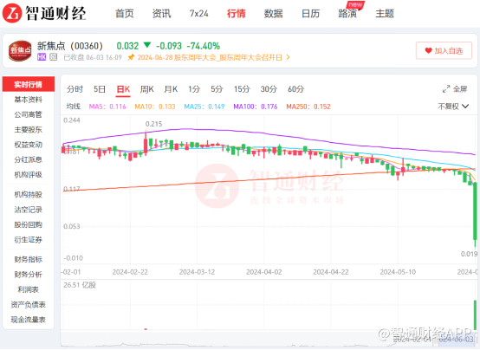Image resolution: width=480 pixels, height=350 pixels.
Task: Open 日历 navigation item
Action: point(310,14)
